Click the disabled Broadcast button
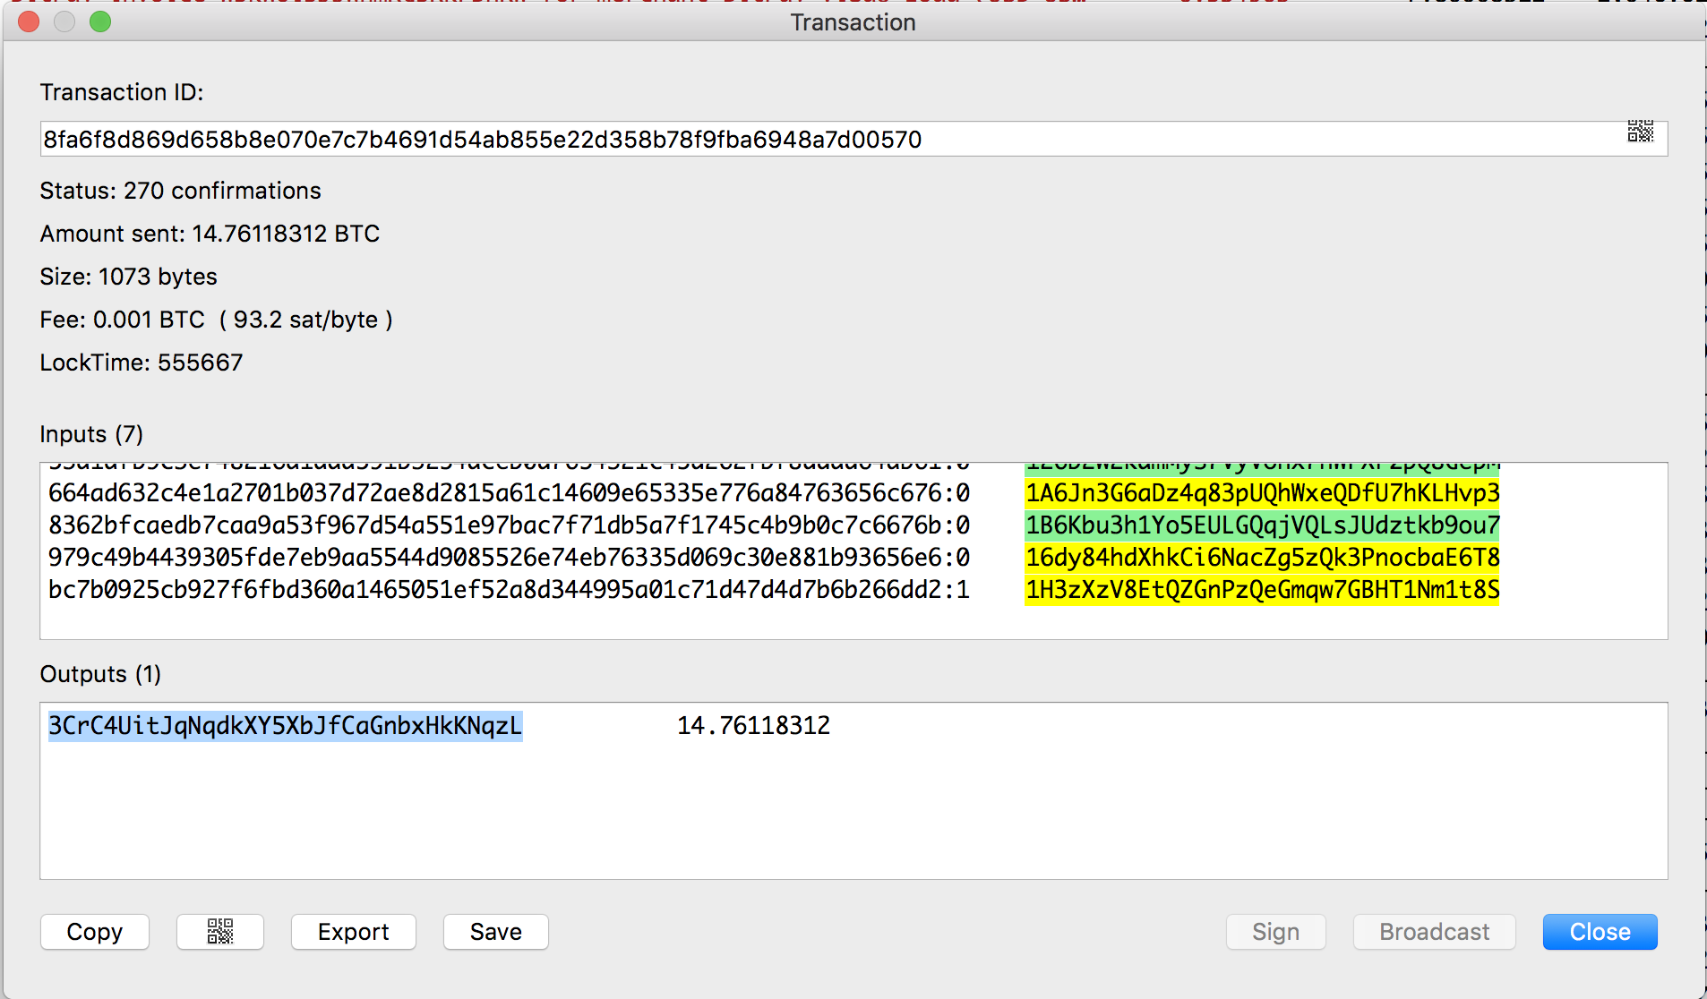 pos(1435,932)
